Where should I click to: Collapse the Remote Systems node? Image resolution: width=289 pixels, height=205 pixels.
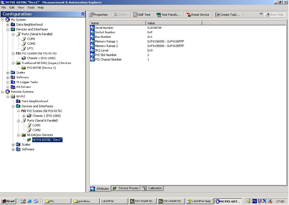(x=3, y=92)
